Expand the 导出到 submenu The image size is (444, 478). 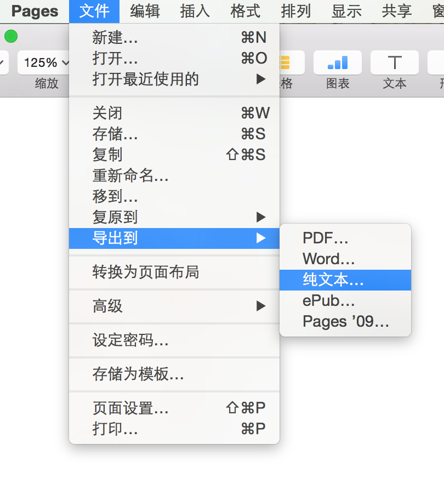[174, 238]
